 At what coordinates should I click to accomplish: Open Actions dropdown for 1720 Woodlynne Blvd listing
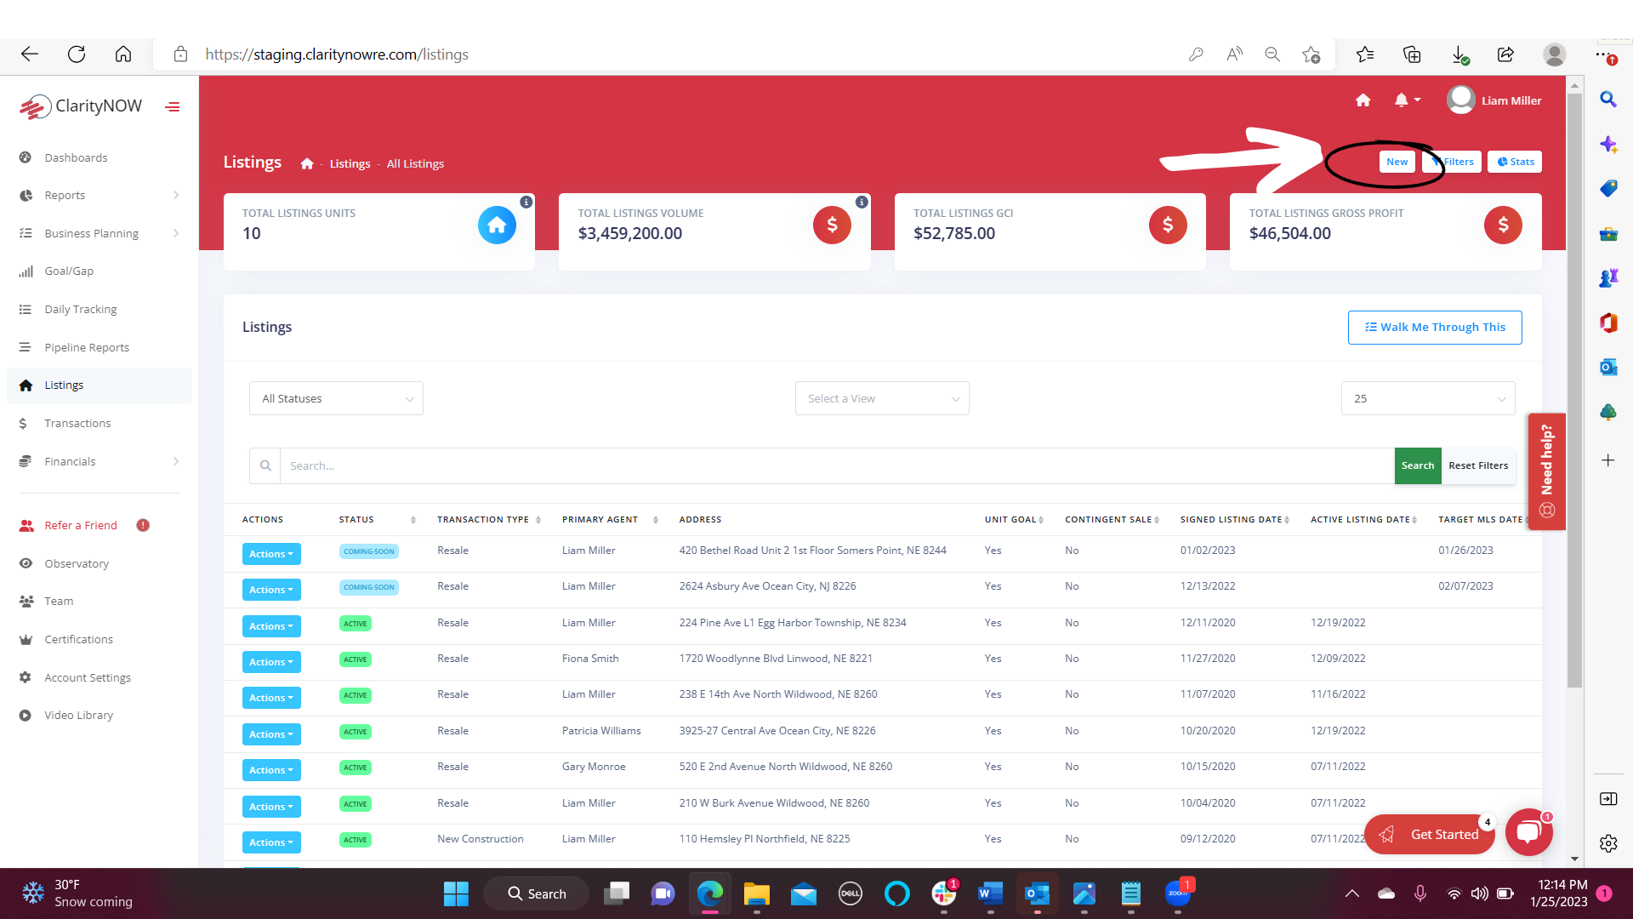click(271, 662)
